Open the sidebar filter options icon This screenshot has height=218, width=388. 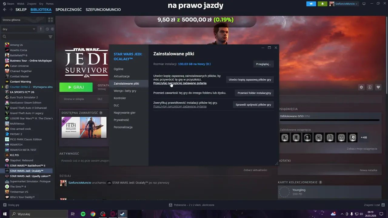50,37
